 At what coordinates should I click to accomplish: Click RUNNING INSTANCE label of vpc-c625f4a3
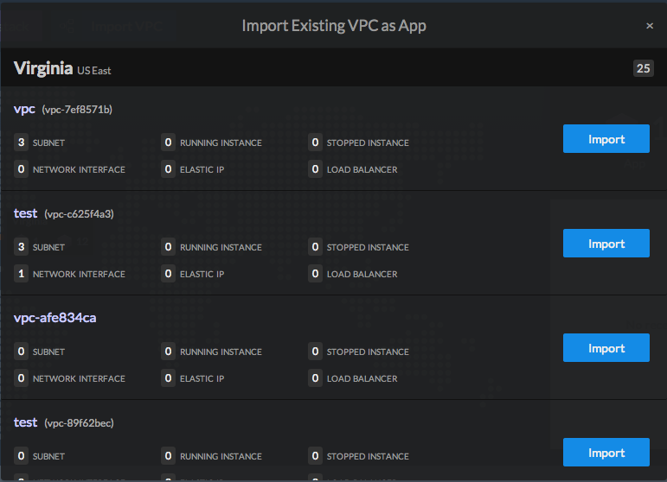[221, 248]
